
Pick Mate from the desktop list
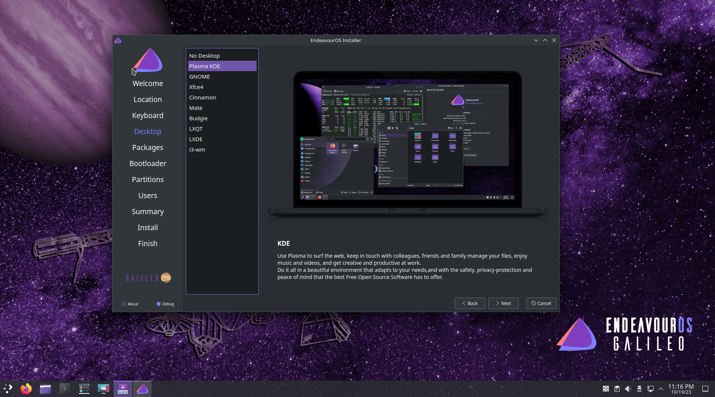coord(222,108)
